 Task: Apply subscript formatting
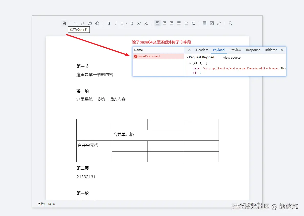coord(146,23)
